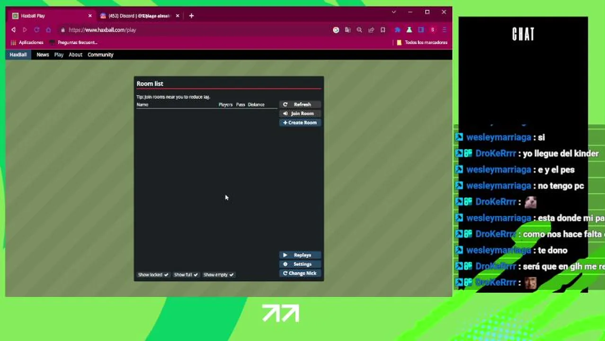Click chat message 'no tengo pc'
This screenshot has width=605, height=341.
[x=561, y=186]
